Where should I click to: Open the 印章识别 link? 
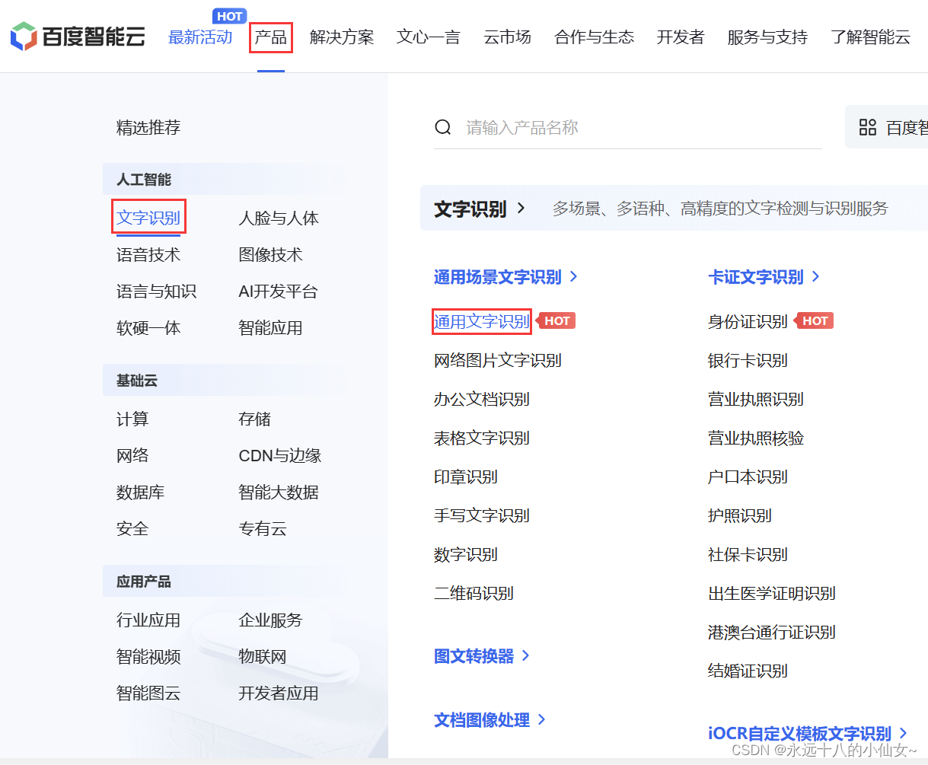pos(466,477)
